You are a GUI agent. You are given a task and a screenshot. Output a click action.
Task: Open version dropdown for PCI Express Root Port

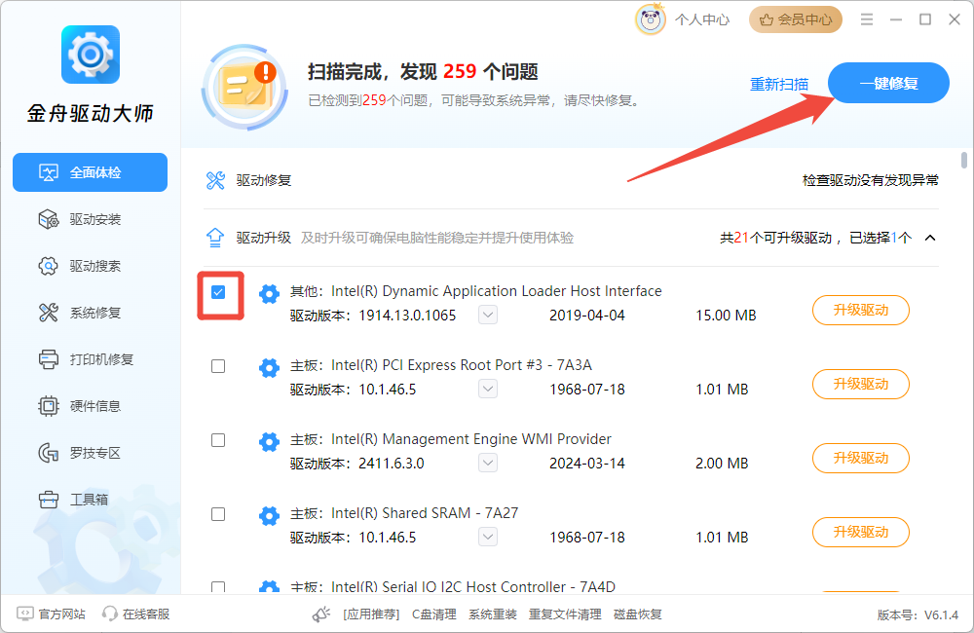pyautogui.click(x=488, y=389)
